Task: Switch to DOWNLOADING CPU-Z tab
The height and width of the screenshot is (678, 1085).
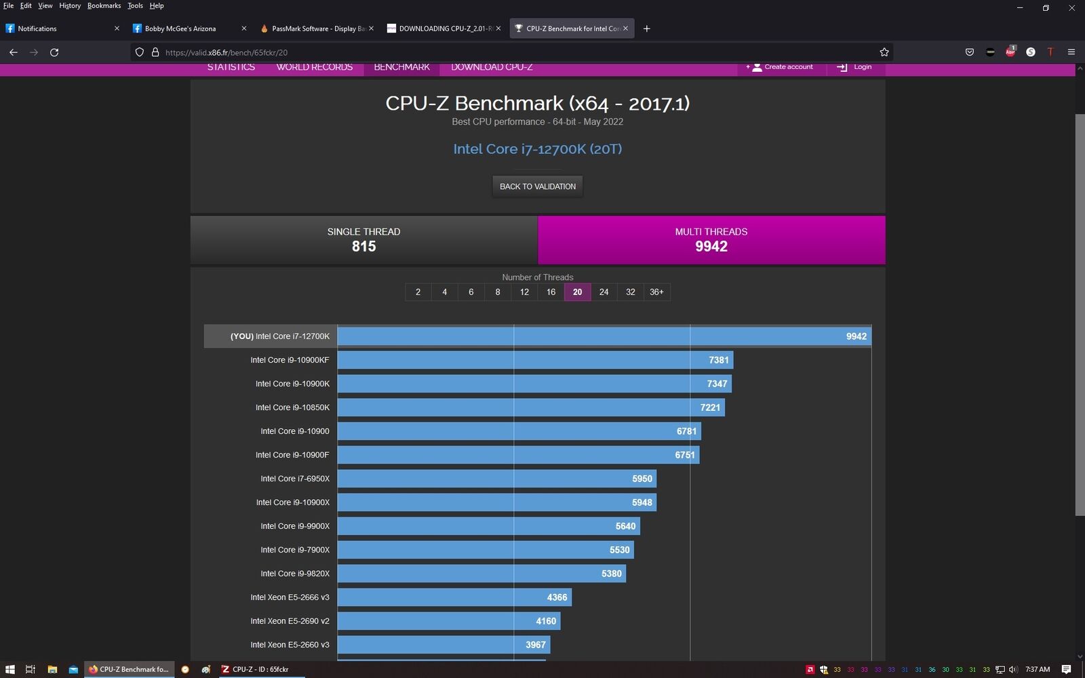Action: pos(444,28)
